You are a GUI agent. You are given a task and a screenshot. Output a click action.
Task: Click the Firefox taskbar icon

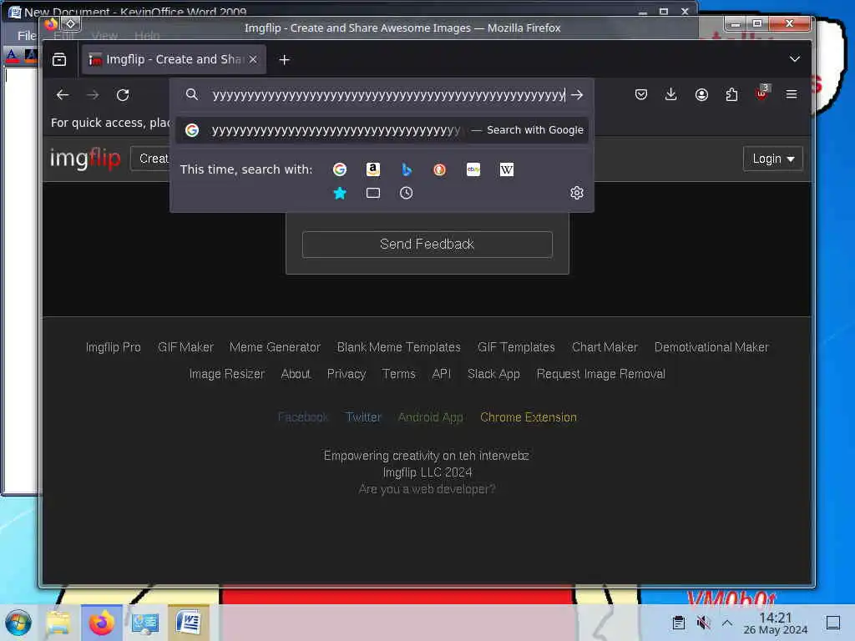click(102, 623)
